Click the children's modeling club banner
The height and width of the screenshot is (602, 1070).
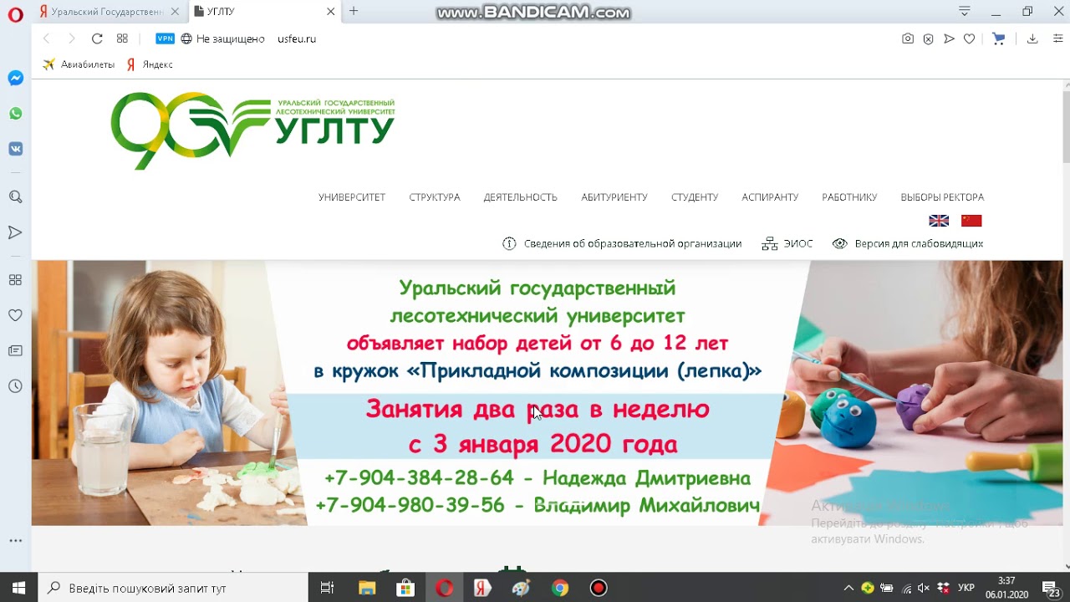pos(547,393)
